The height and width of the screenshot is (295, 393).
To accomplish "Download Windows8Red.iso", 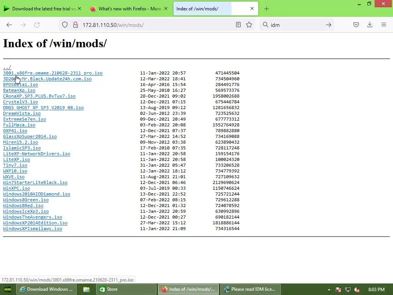I will click(23, 206).
